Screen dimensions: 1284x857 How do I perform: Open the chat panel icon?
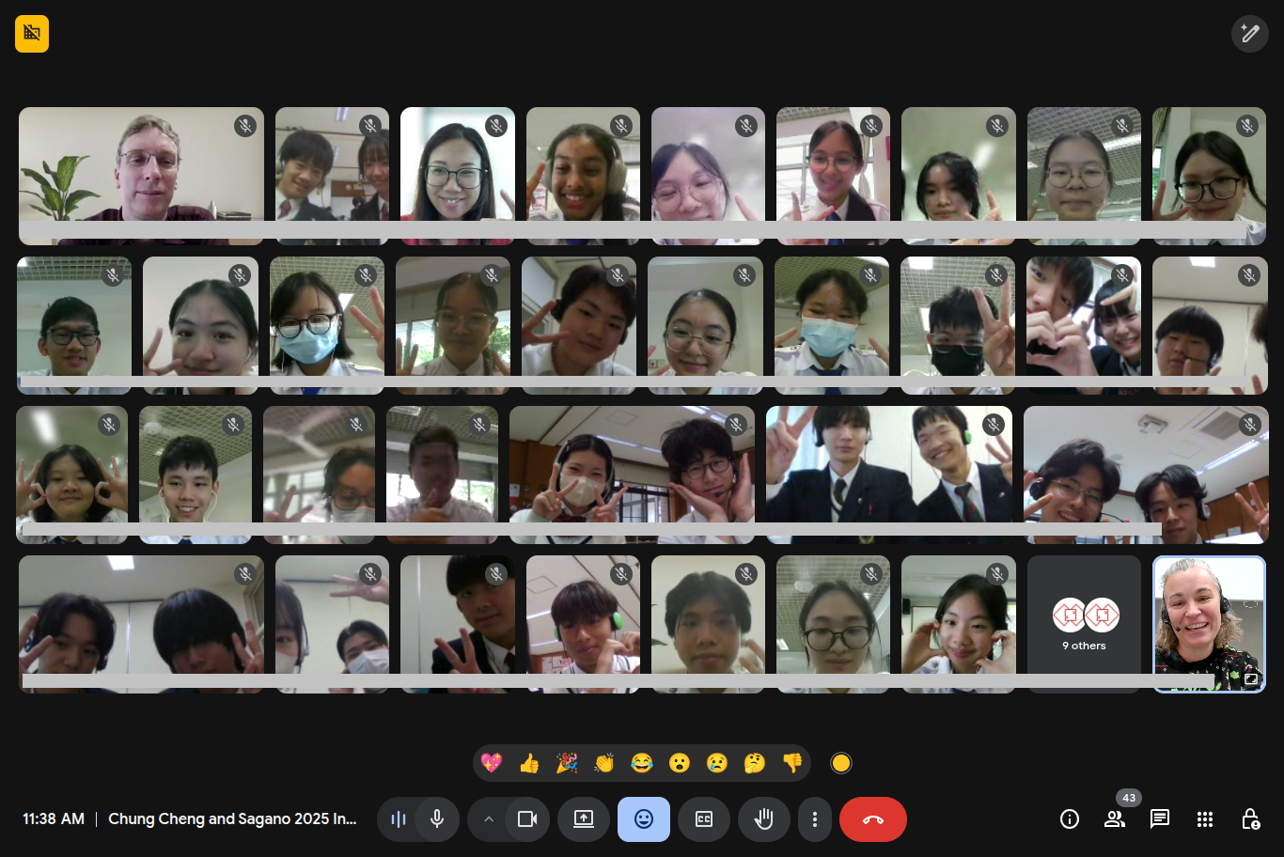[1160, 819]
